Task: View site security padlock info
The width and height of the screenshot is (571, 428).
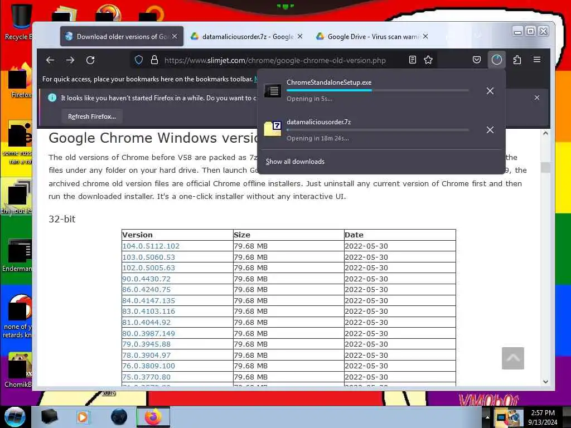Action: click(x=154, y=60)
